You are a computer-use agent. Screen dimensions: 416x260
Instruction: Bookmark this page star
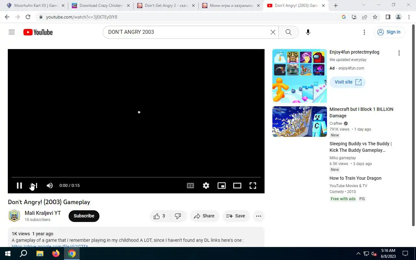point(375,17)
